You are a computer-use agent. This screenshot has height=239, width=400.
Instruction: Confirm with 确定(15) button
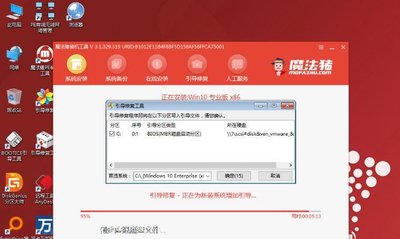coord(234,176)
